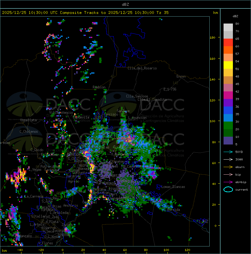Click the 30HM legend label
The width and height of the screenshot is (251, 254).
239,159
